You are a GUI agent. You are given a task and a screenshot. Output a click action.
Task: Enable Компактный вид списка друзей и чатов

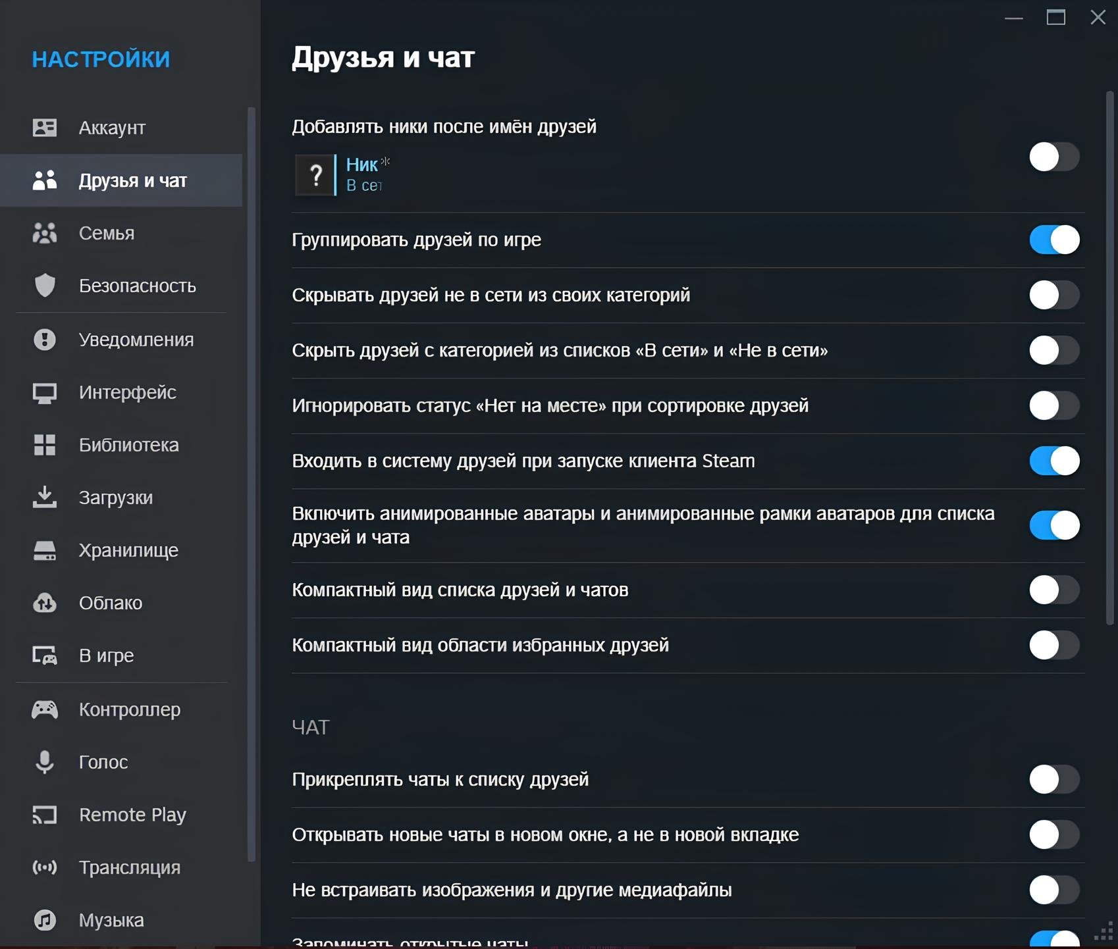[1054, 590]
